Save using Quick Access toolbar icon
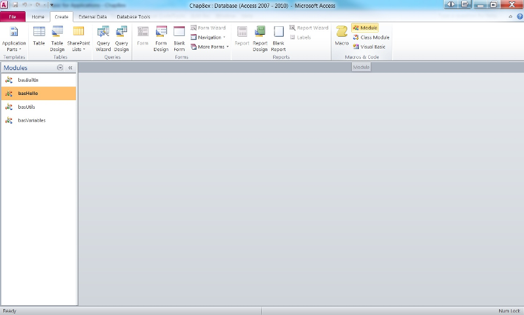 [15, 5]
